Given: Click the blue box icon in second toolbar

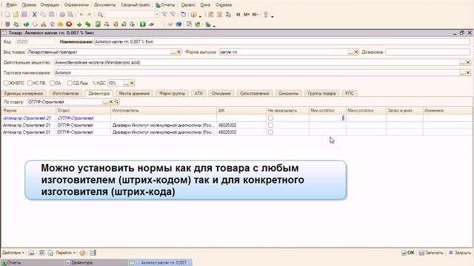Looking at the screenshot, I should tap(179, 24).
